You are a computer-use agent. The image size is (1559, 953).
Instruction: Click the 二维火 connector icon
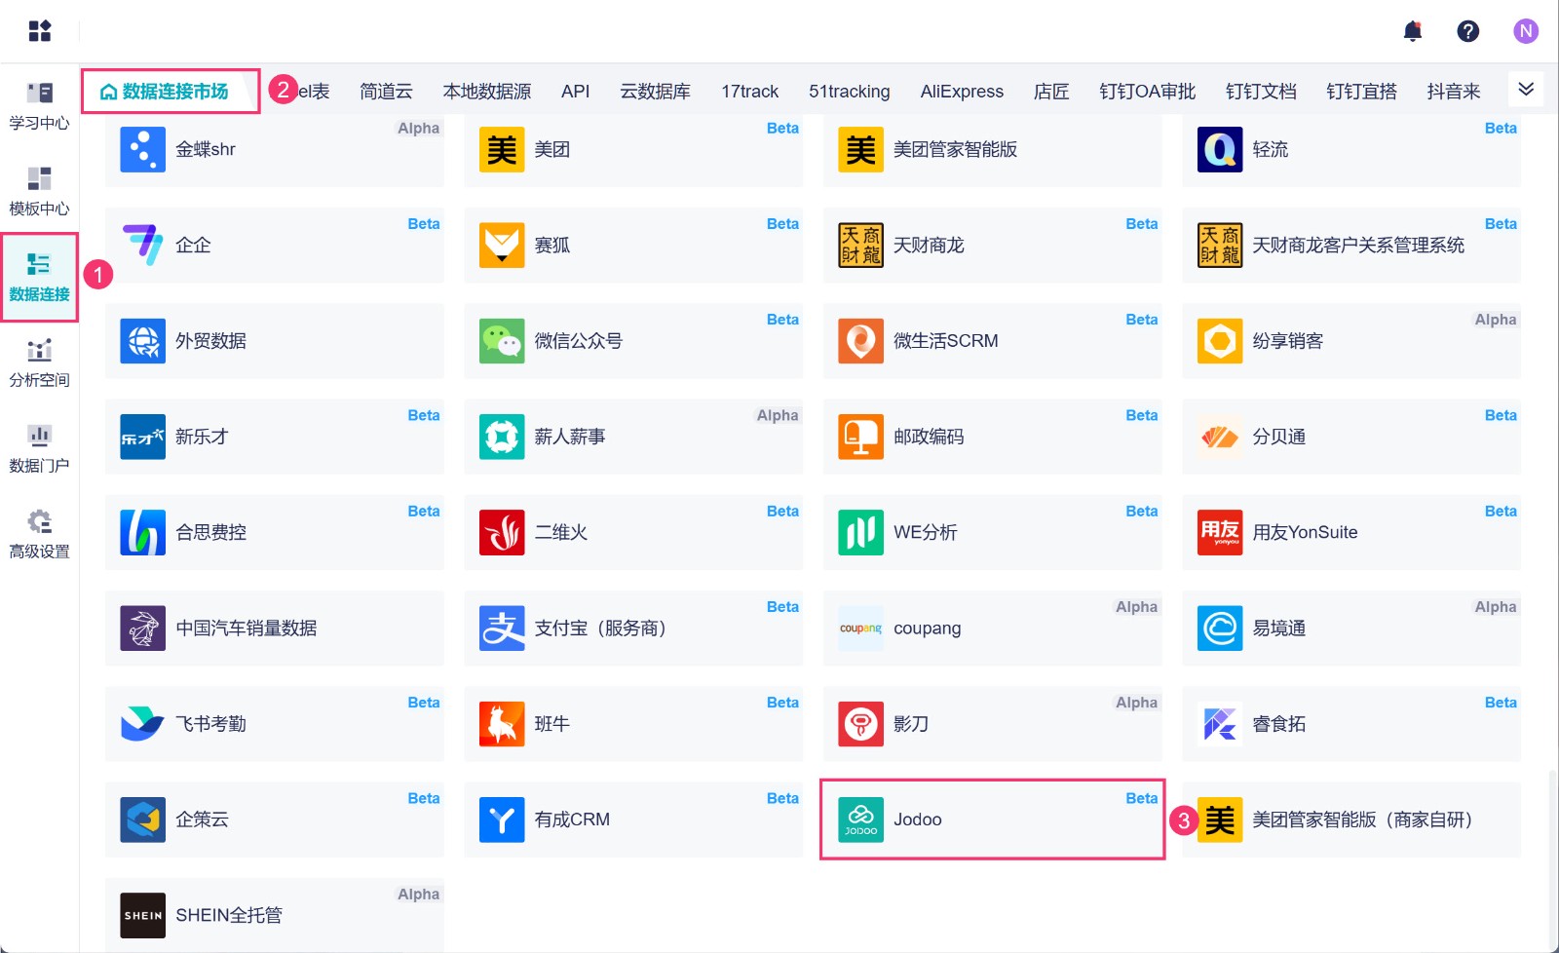502,532
